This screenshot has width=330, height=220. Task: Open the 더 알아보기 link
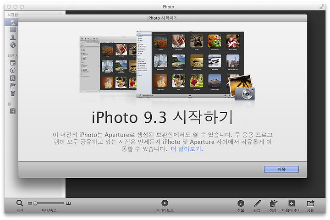(x=187, y=149)
